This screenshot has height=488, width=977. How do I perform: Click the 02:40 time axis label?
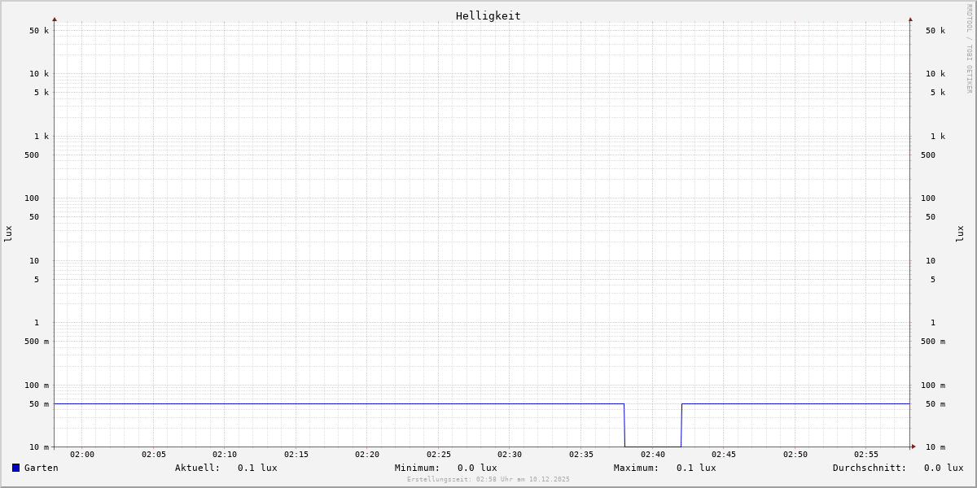(x=653, y=455)
